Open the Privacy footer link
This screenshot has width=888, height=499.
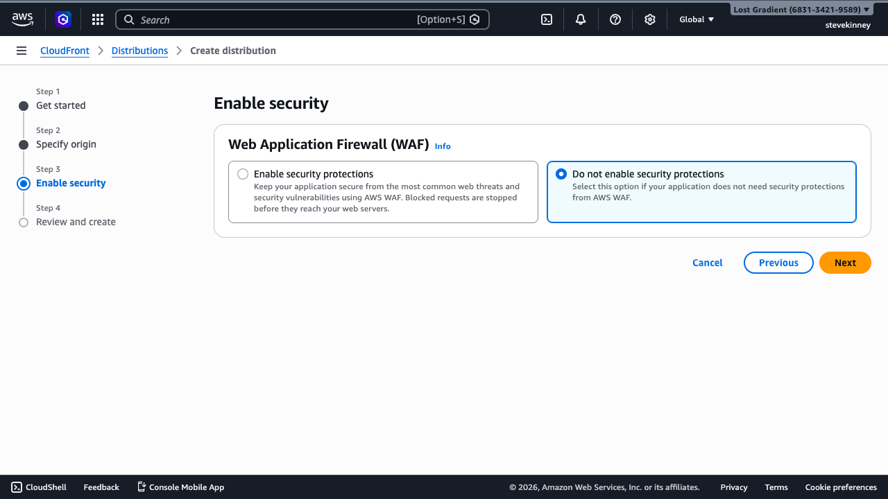(x=734, y=487)
